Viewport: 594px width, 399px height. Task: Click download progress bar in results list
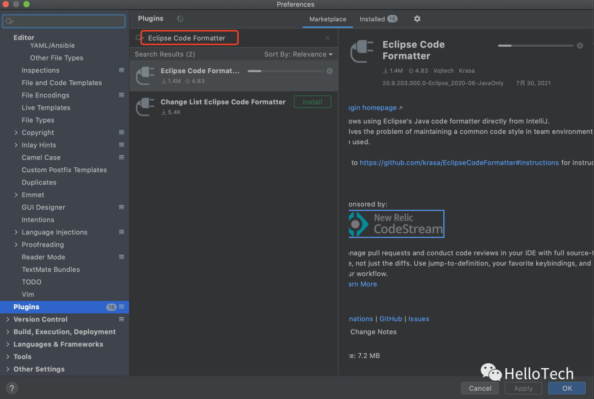pyautogui.click(x=285, y=71)
